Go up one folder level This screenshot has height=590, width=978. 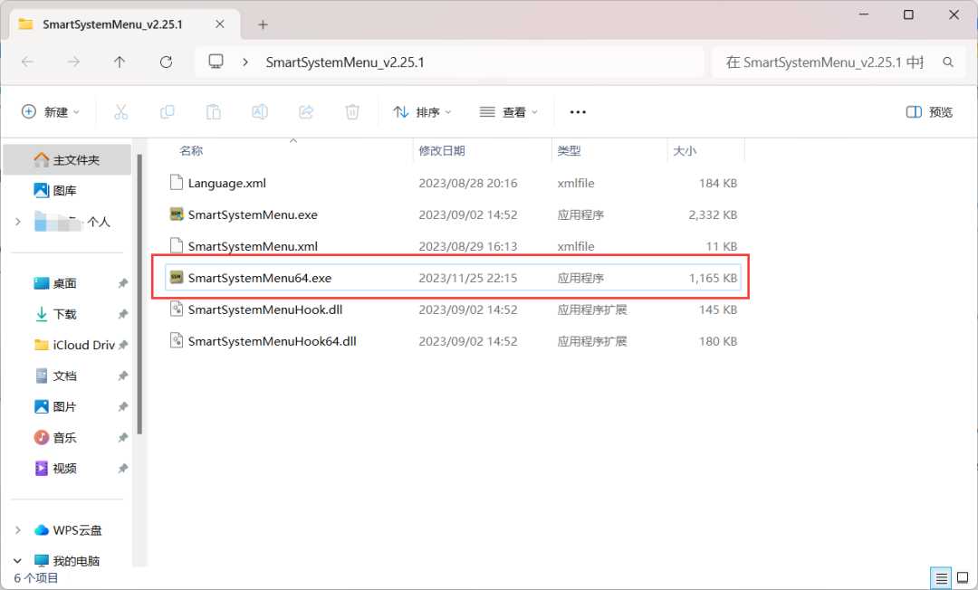(x=120, y=62)
